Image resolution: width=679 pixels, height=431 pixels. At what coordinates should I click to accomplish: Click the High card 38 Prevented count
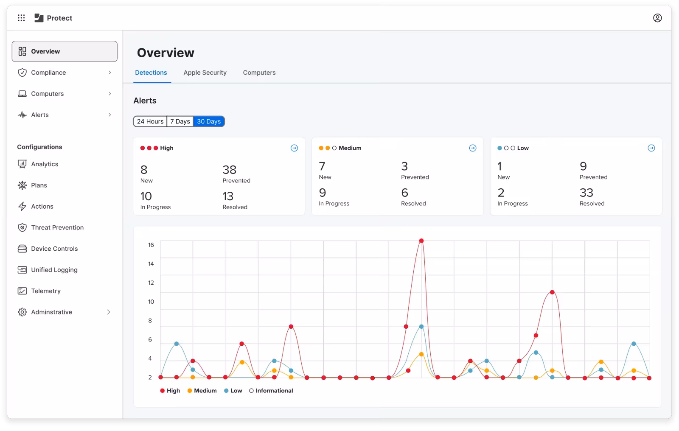(x=230, y=170)
